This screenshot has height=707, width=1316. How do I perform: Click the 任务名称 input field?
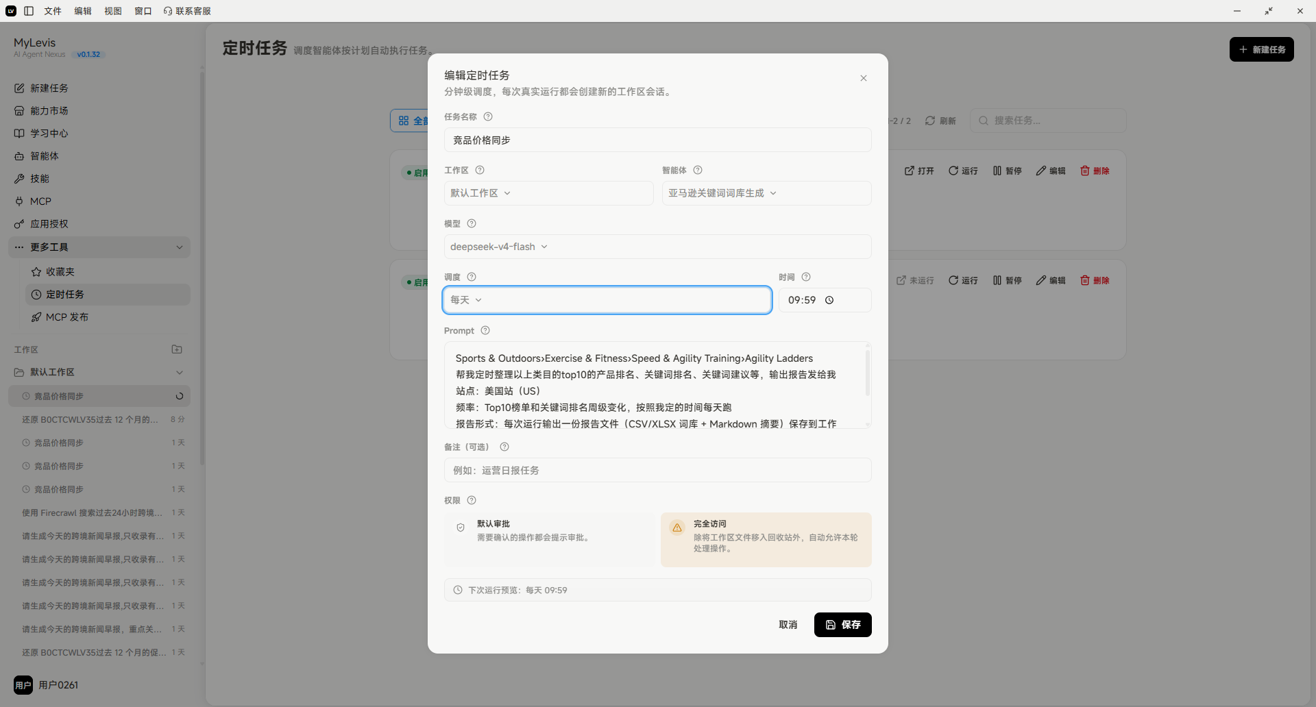point(657,140)
